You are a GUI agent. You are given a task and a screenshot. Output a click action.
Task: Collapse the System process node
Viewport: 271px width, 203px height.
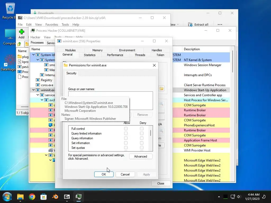coord(38,60)
